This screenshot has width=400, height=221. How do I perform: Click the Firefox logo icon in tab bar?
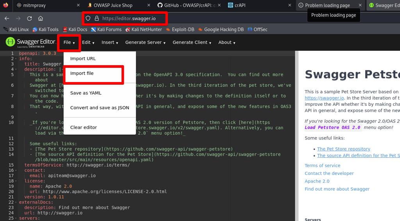[x=5, y=5]
